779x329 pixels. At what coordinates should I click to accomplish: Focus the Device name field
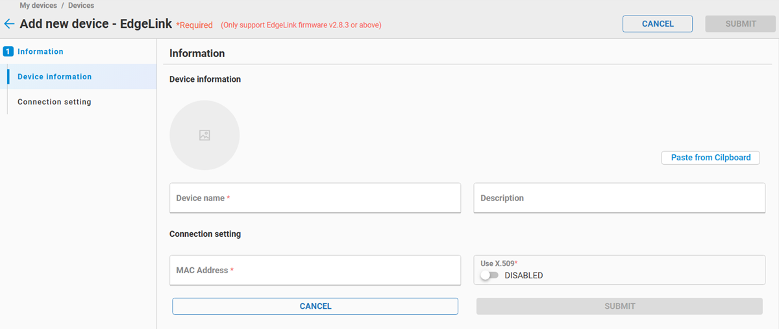(315, 198)
